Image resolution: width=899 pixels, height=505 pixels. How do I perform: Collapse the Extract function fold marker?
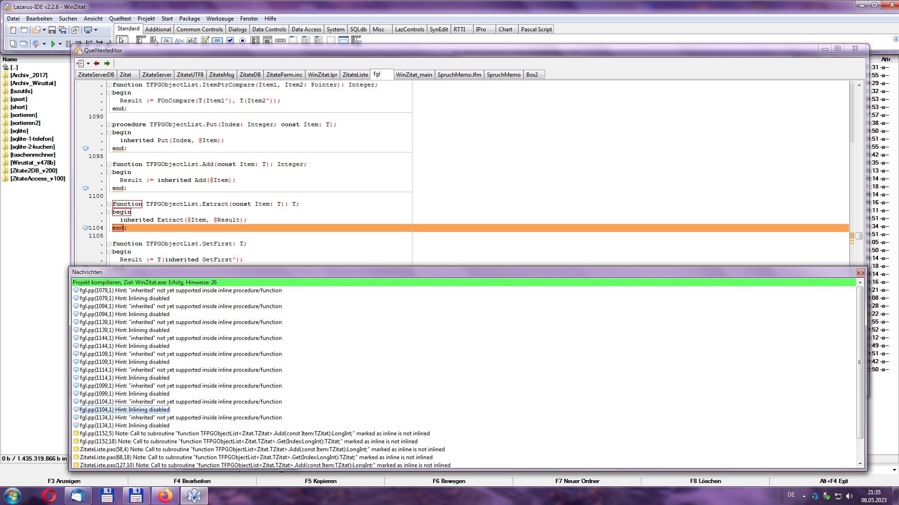(109, 204)
